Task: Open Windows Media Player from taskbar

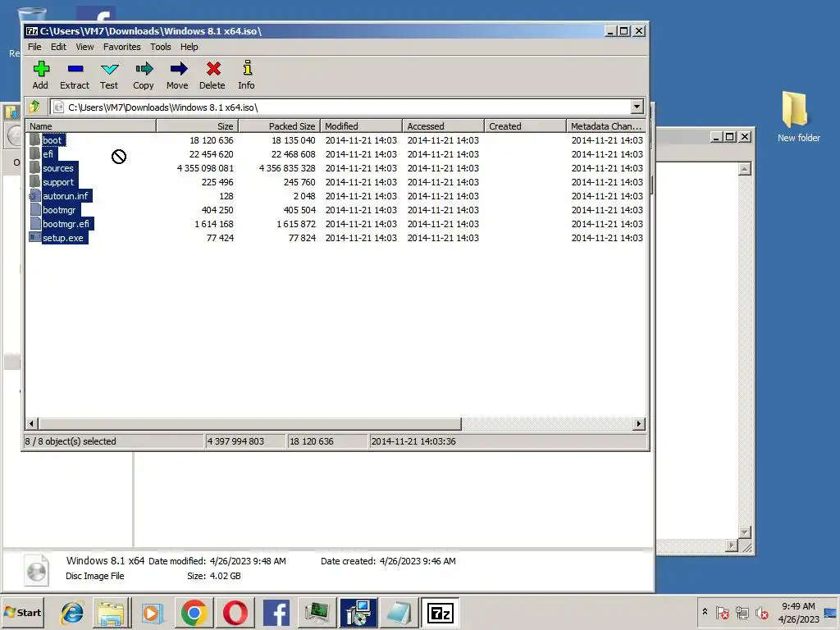Action: point(152,613)
